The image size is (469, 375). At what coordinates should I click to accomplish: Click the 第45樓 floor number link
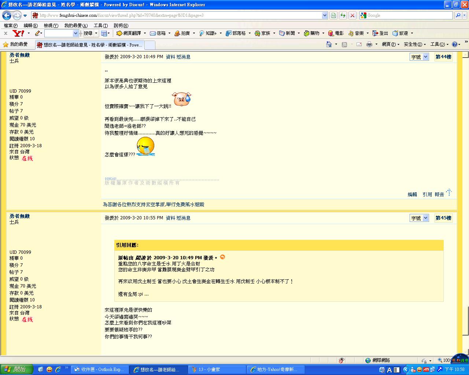click(x=443, y=218)
